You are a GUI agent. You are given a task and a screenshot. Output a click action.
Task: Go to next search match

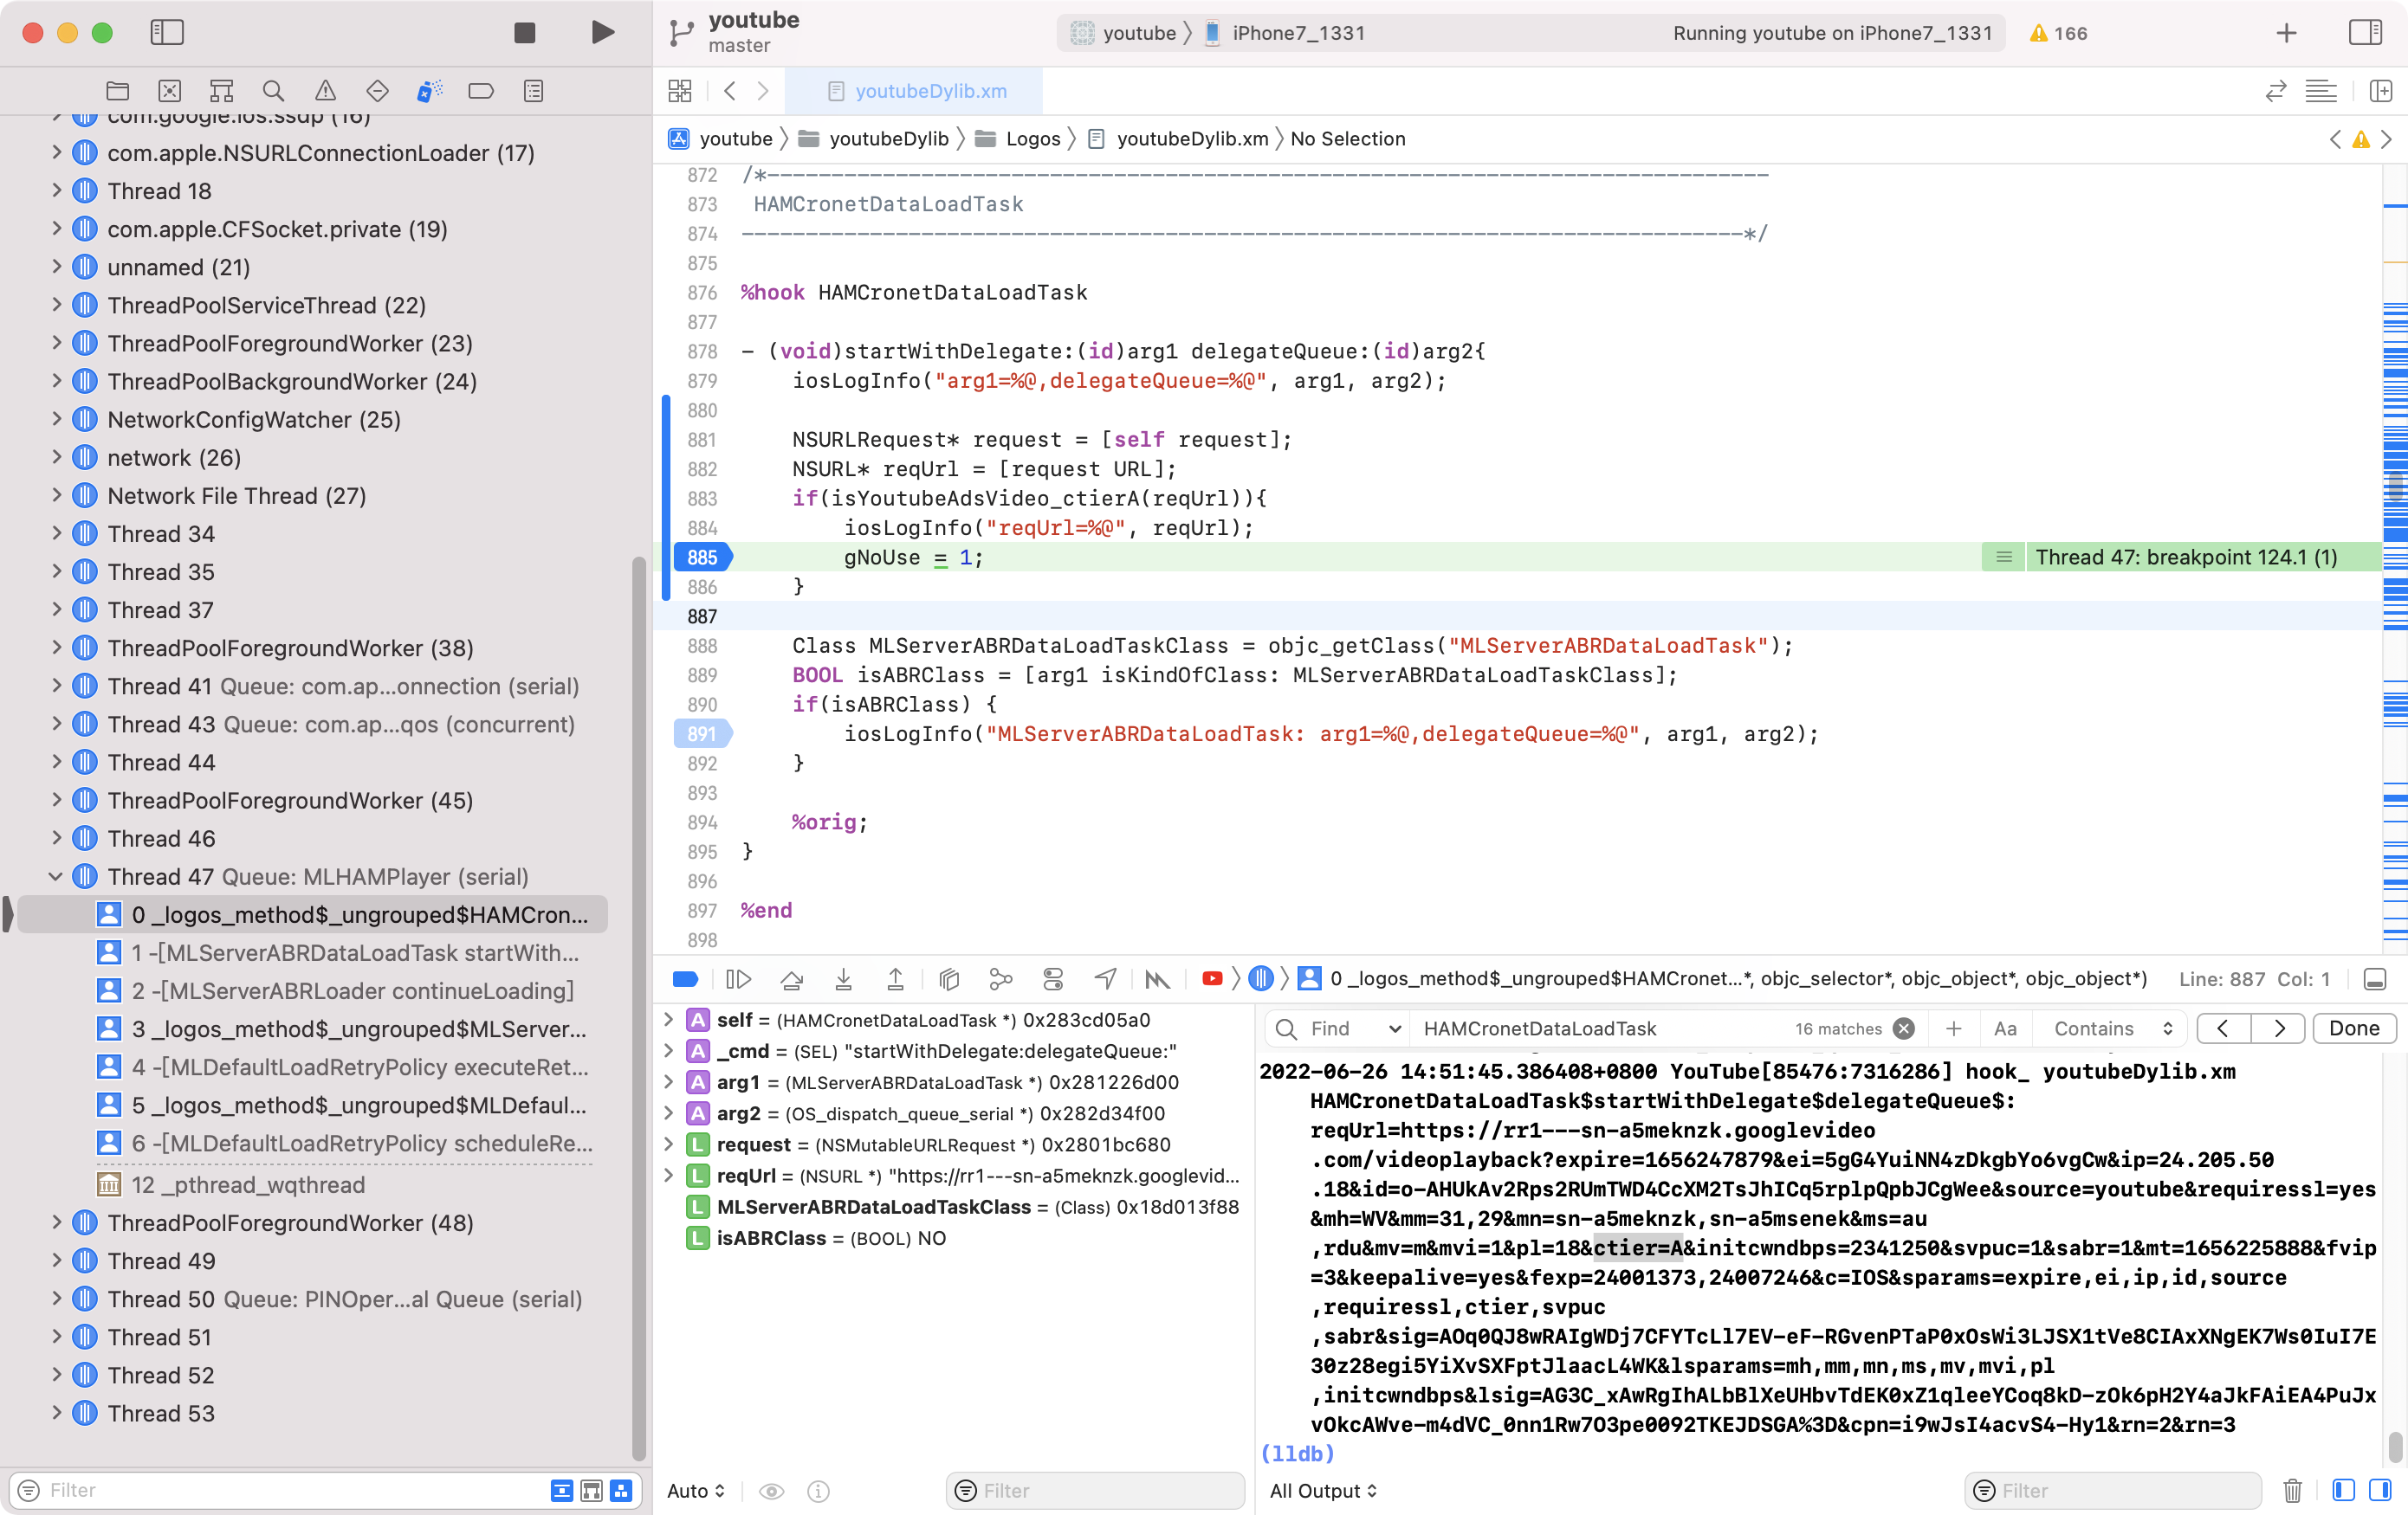(2278, 1029)
